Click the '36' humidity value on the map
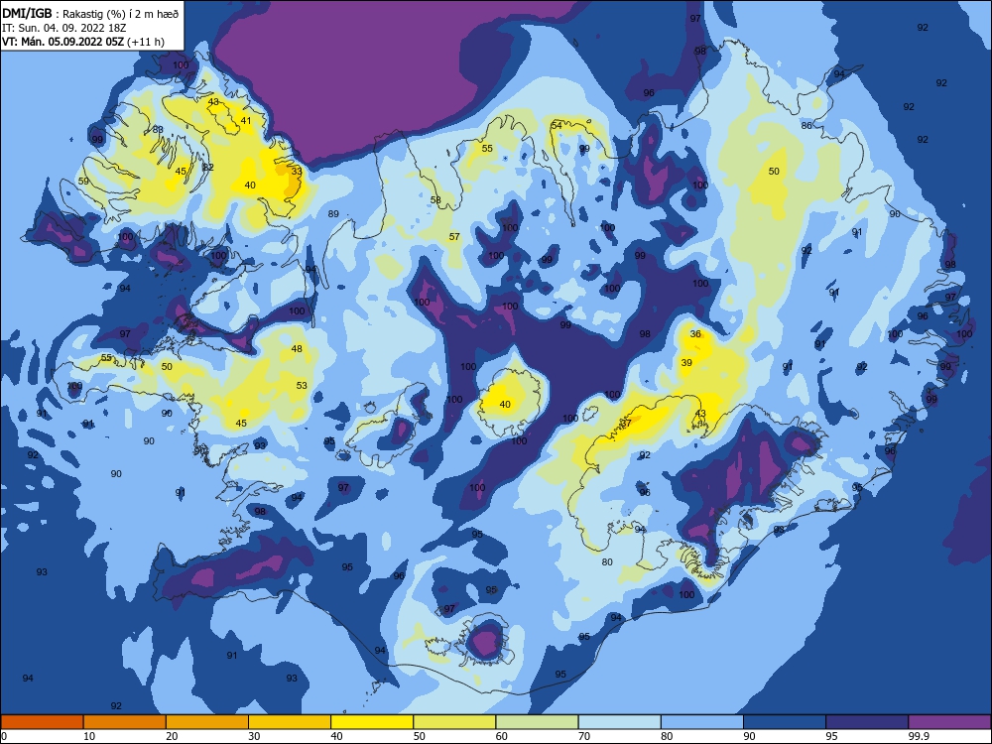The height and width of the screenshot is (744, 992). coord(695,334)
